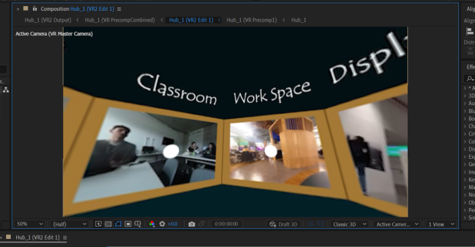Click the Align Left icon in Align panel

(x=470, y=32)
